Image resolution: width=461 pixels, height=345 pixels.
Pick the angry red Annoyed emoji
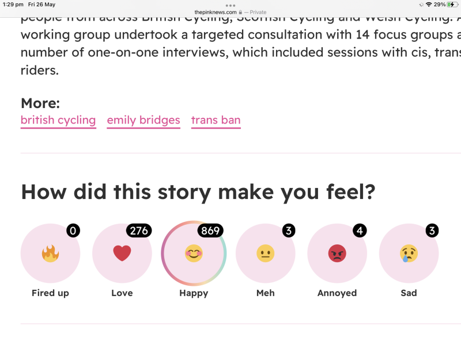[337, 254]
